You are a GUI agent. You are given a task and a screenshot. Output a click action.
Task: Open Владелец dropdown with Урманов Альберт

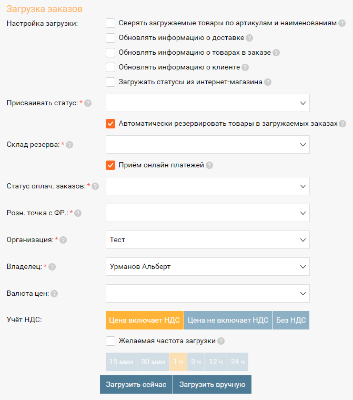(208, 267)
